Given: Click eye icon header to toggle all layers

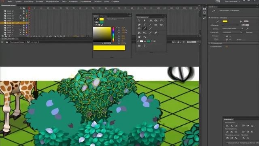Looking at the screenshot, I should (x=21, y=8).
